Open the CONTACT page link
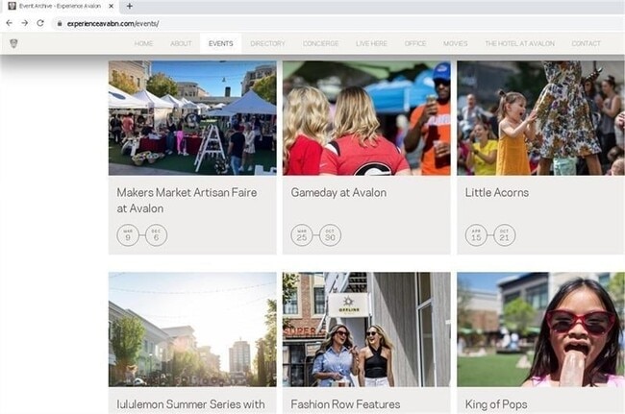 [x=586, y=43]
